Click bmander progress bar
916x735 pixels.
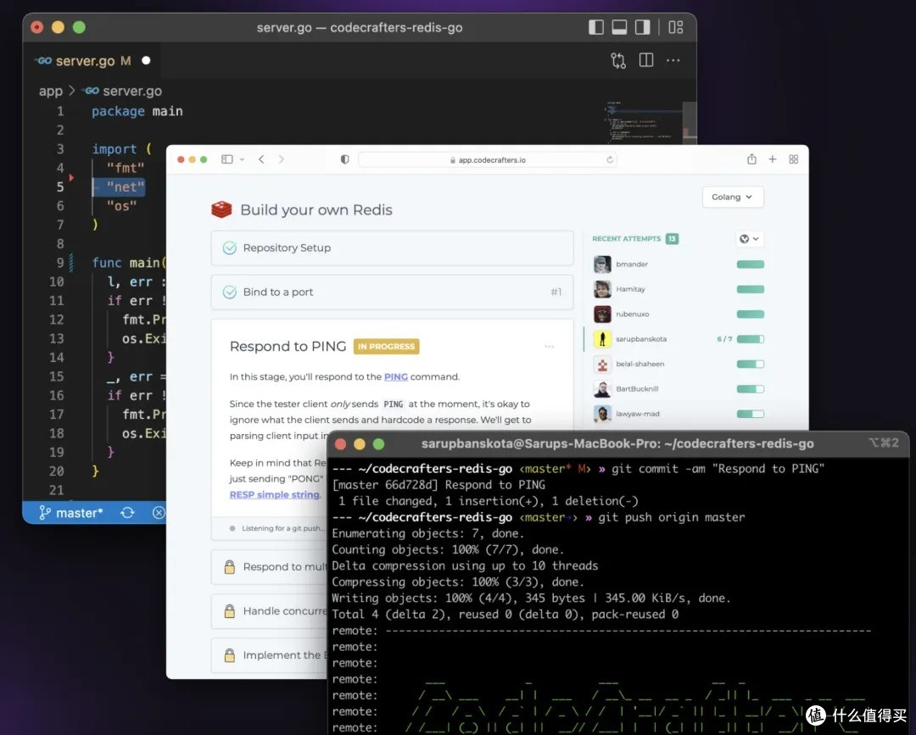pyautogui.click(x=750, y=264)
